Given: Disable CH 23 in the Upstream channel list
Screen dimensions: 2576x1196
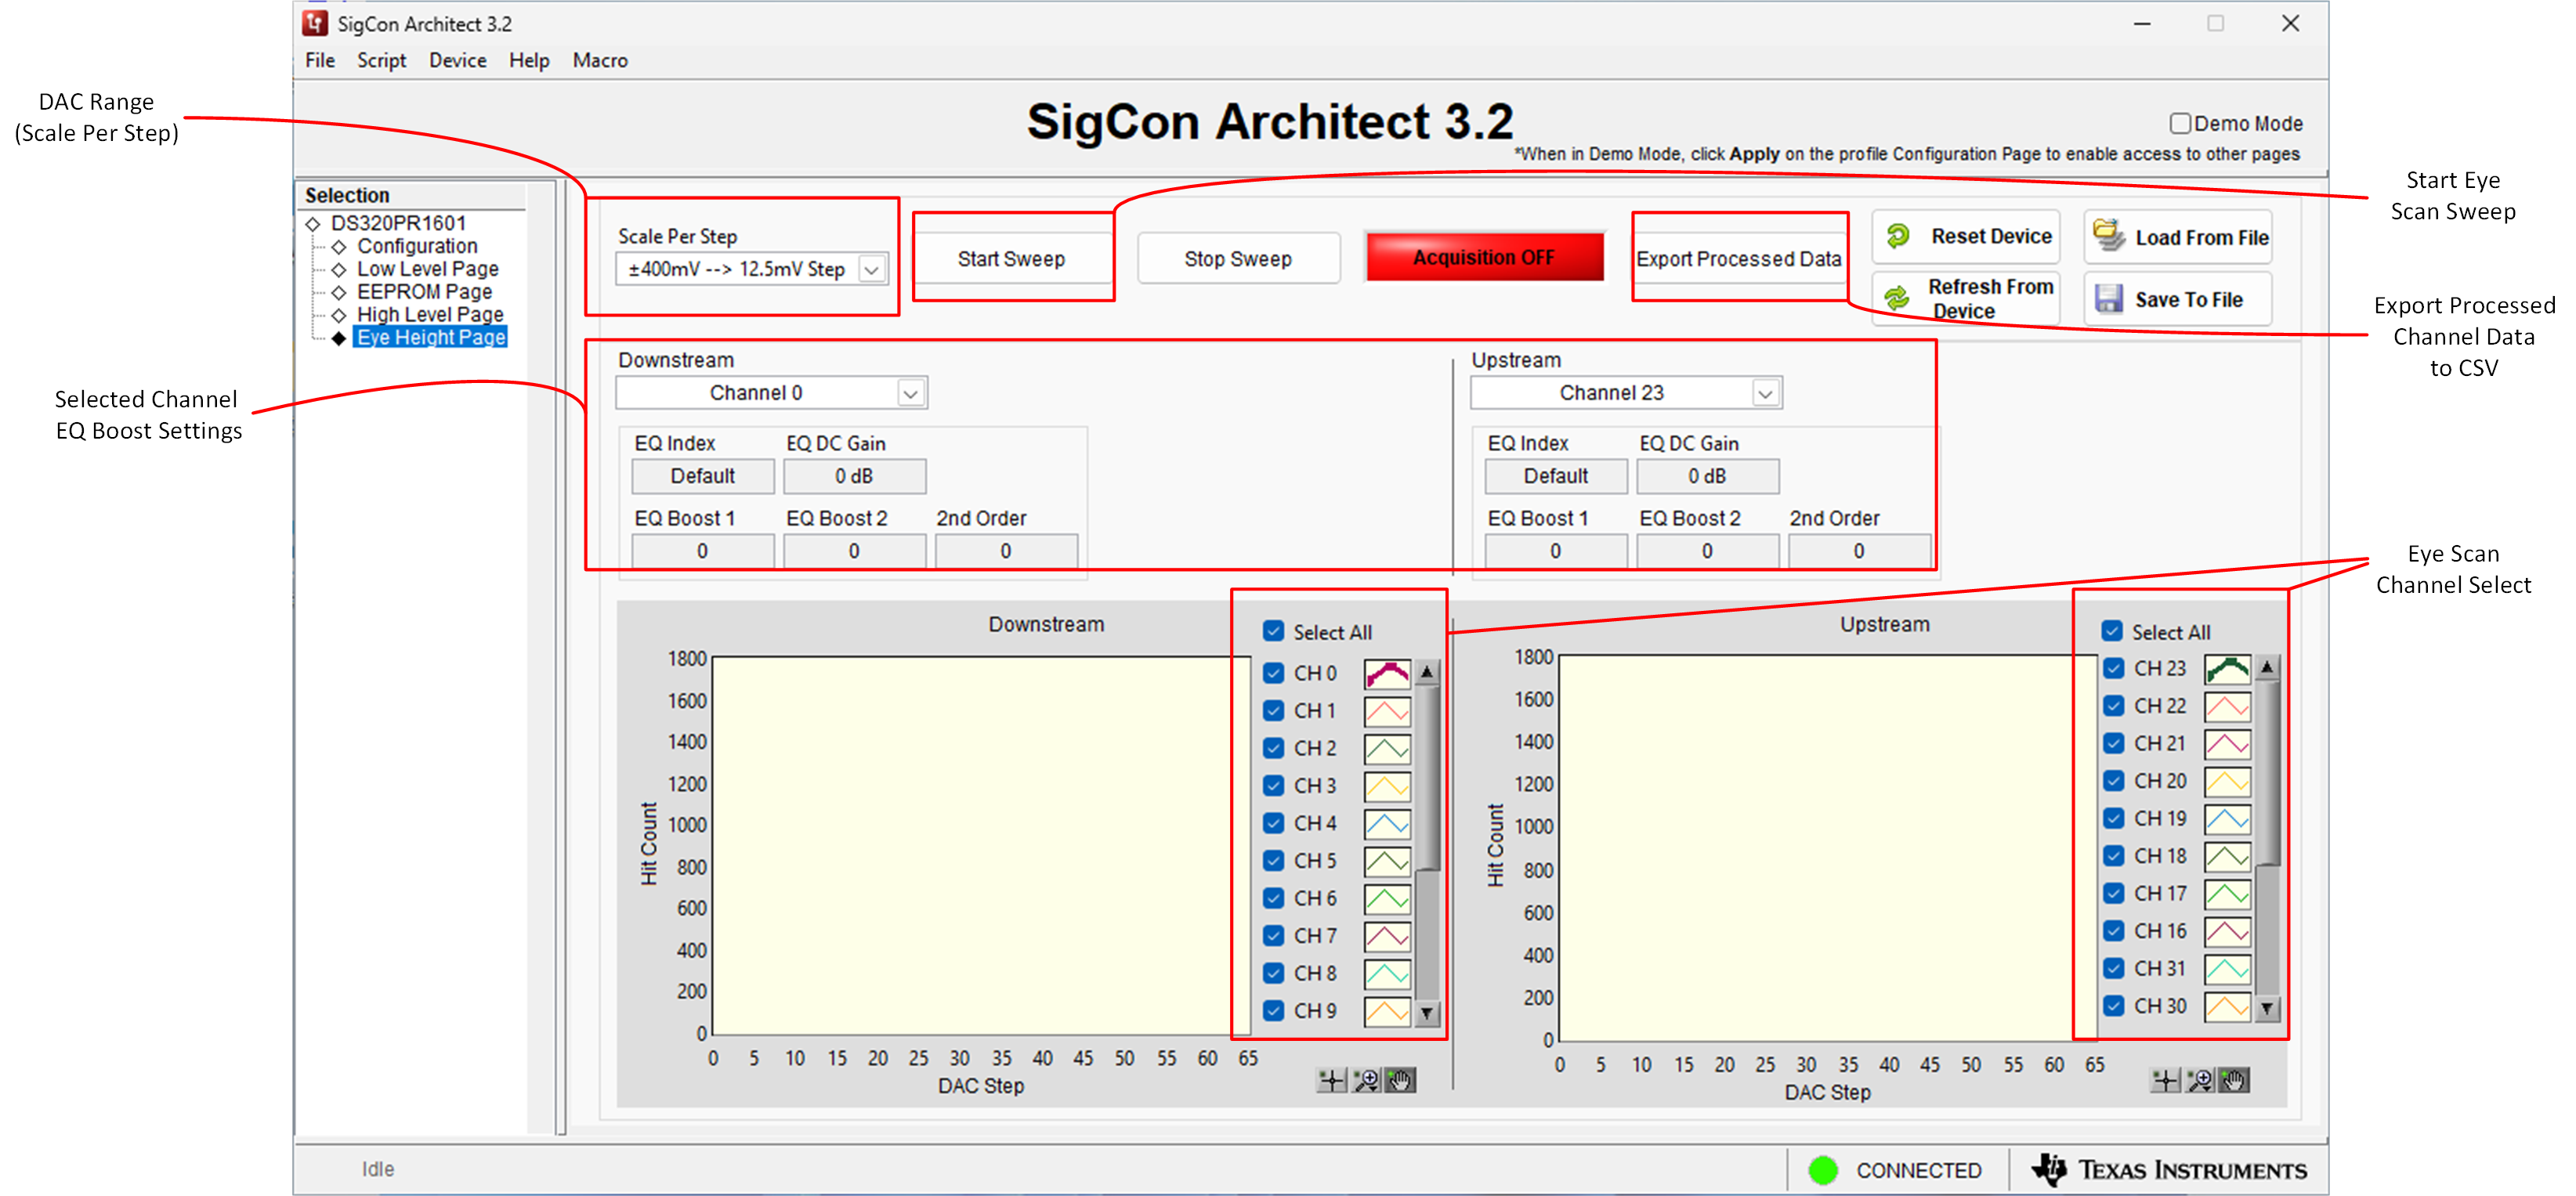Looking at the screenshot, I should pyautogui.click(x=2113, y=668).
